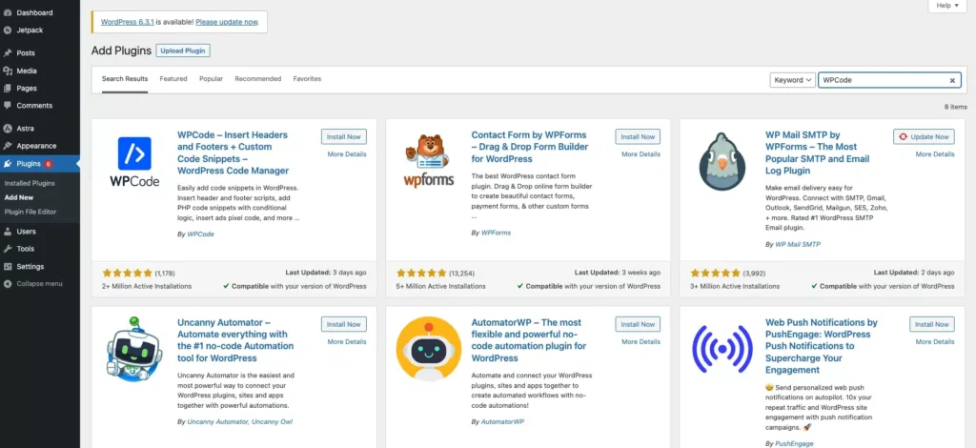Click the WPCode author link
This screenshot has width=976, height=448.
click(200, 234)
